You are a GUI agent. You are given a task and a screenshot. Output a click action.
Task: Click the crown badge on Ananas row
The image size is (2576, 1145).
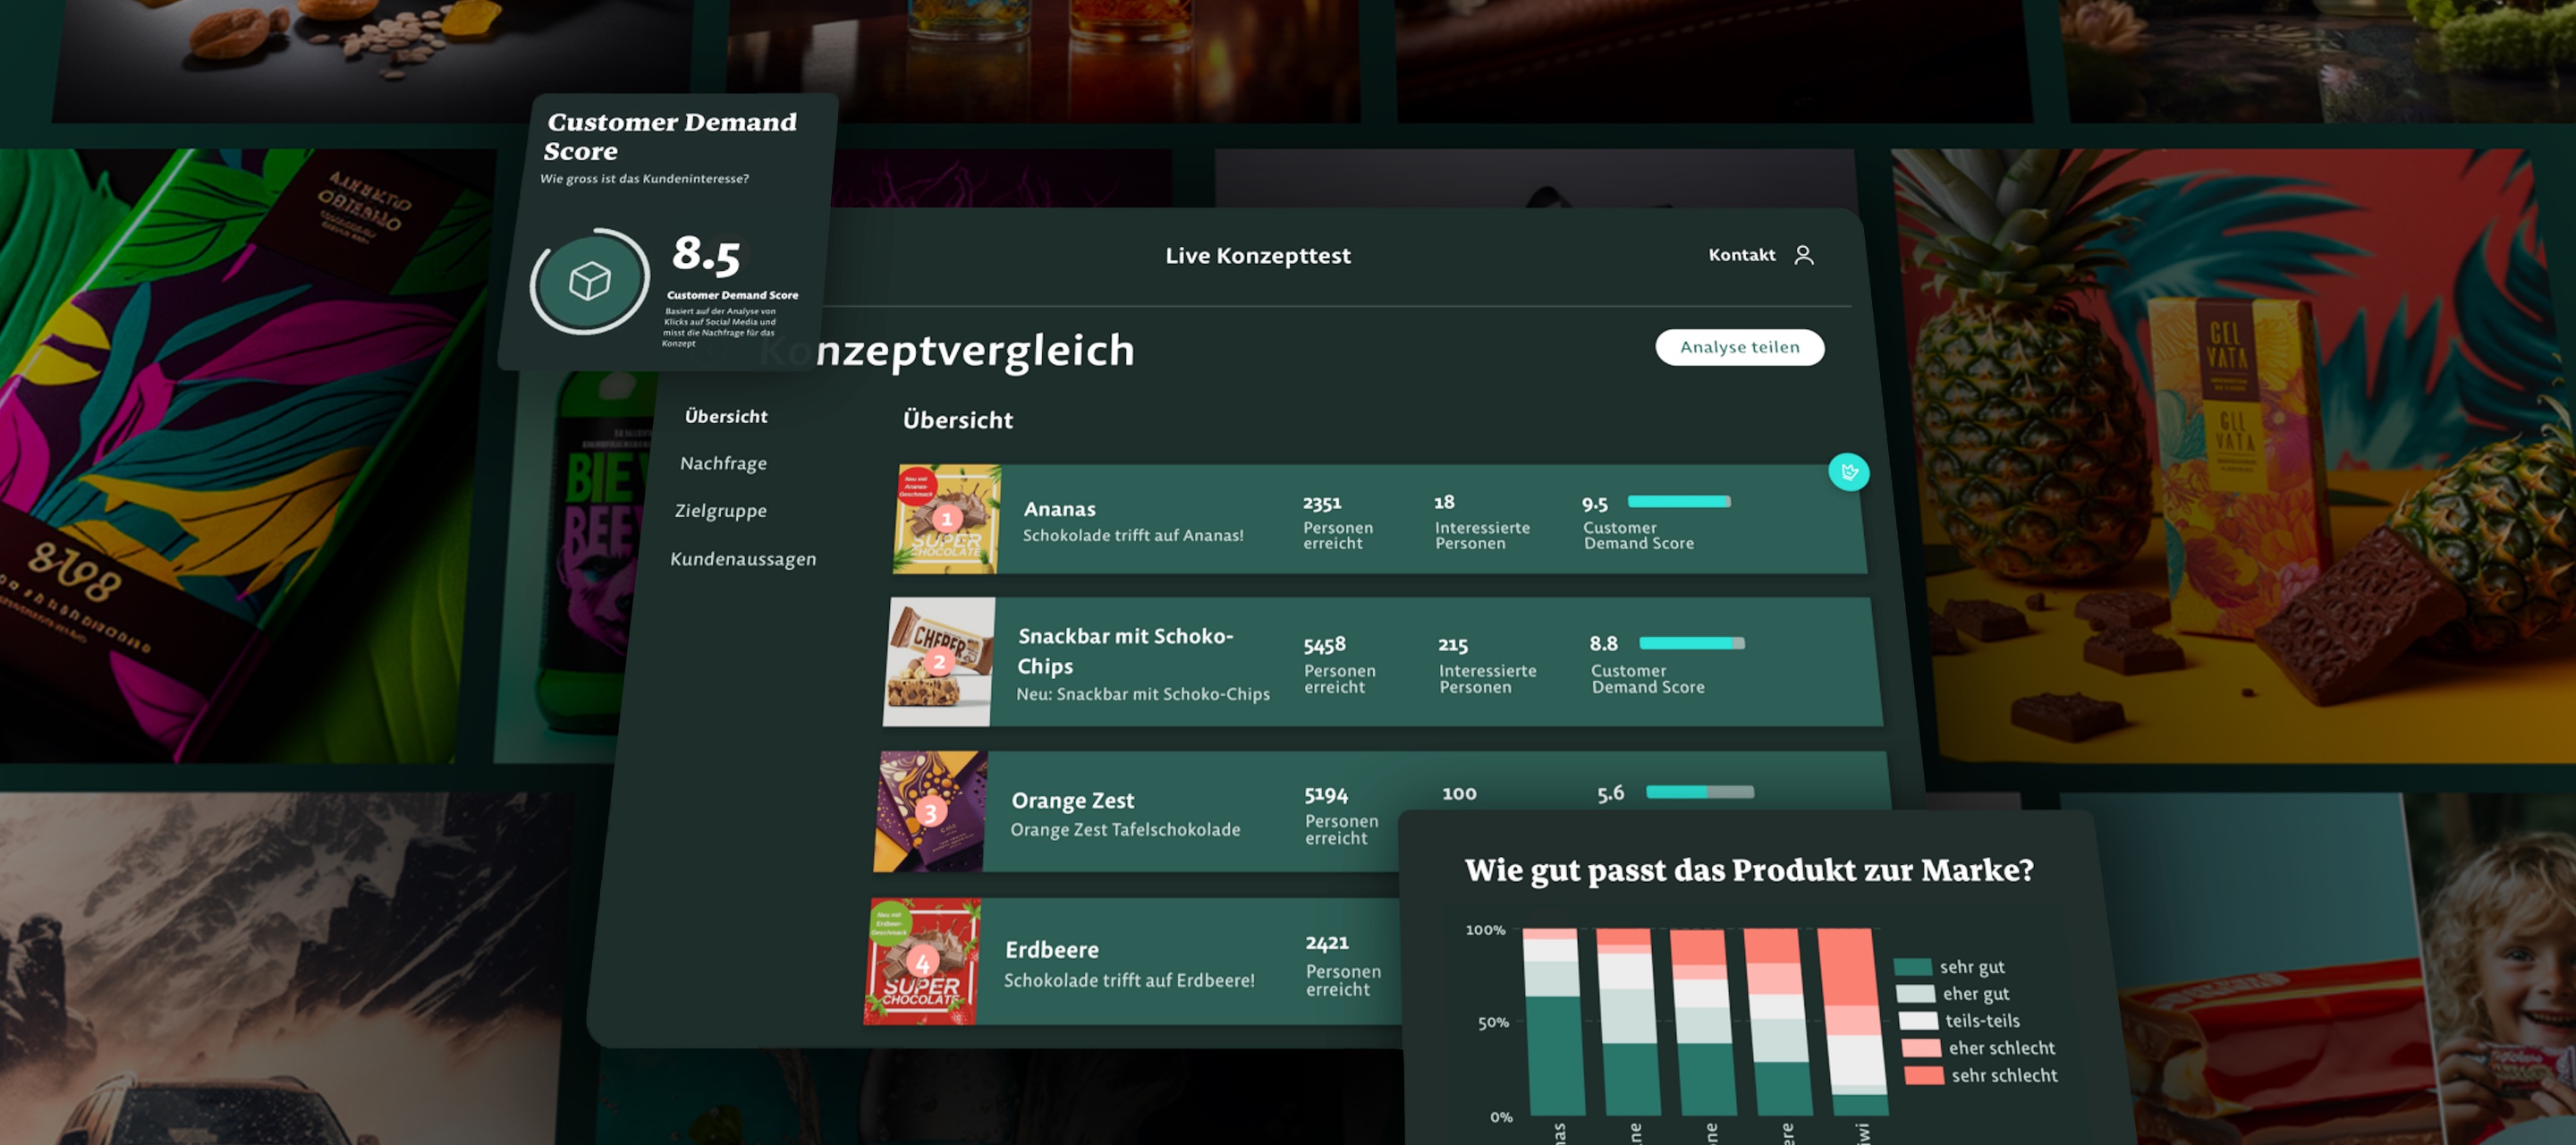coord(1848,472)
